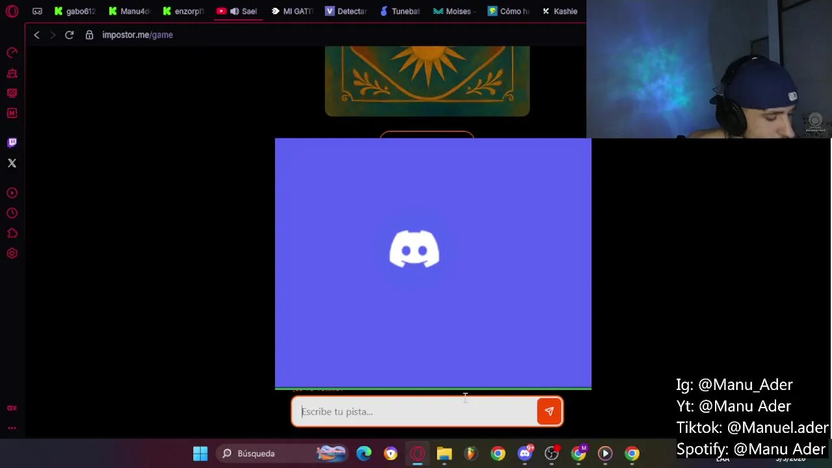Open the Windows Start menu
Image resolution: width=832 pixels, height=468 pixels.
coord(200,454)
